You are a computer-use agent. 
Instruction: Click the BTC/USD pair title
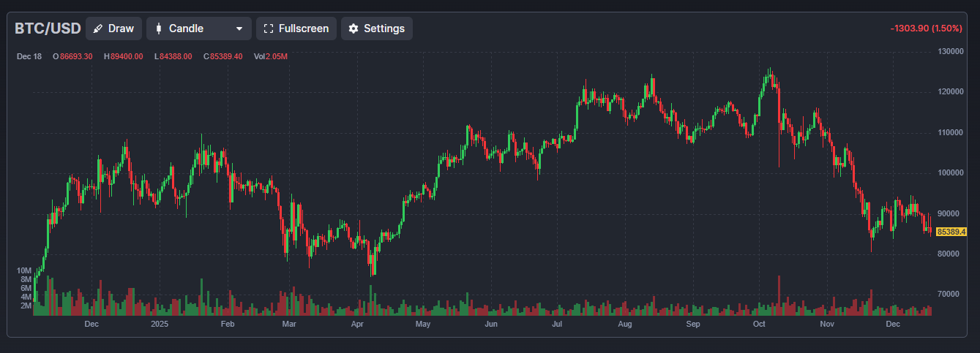[x=47, y=29]
